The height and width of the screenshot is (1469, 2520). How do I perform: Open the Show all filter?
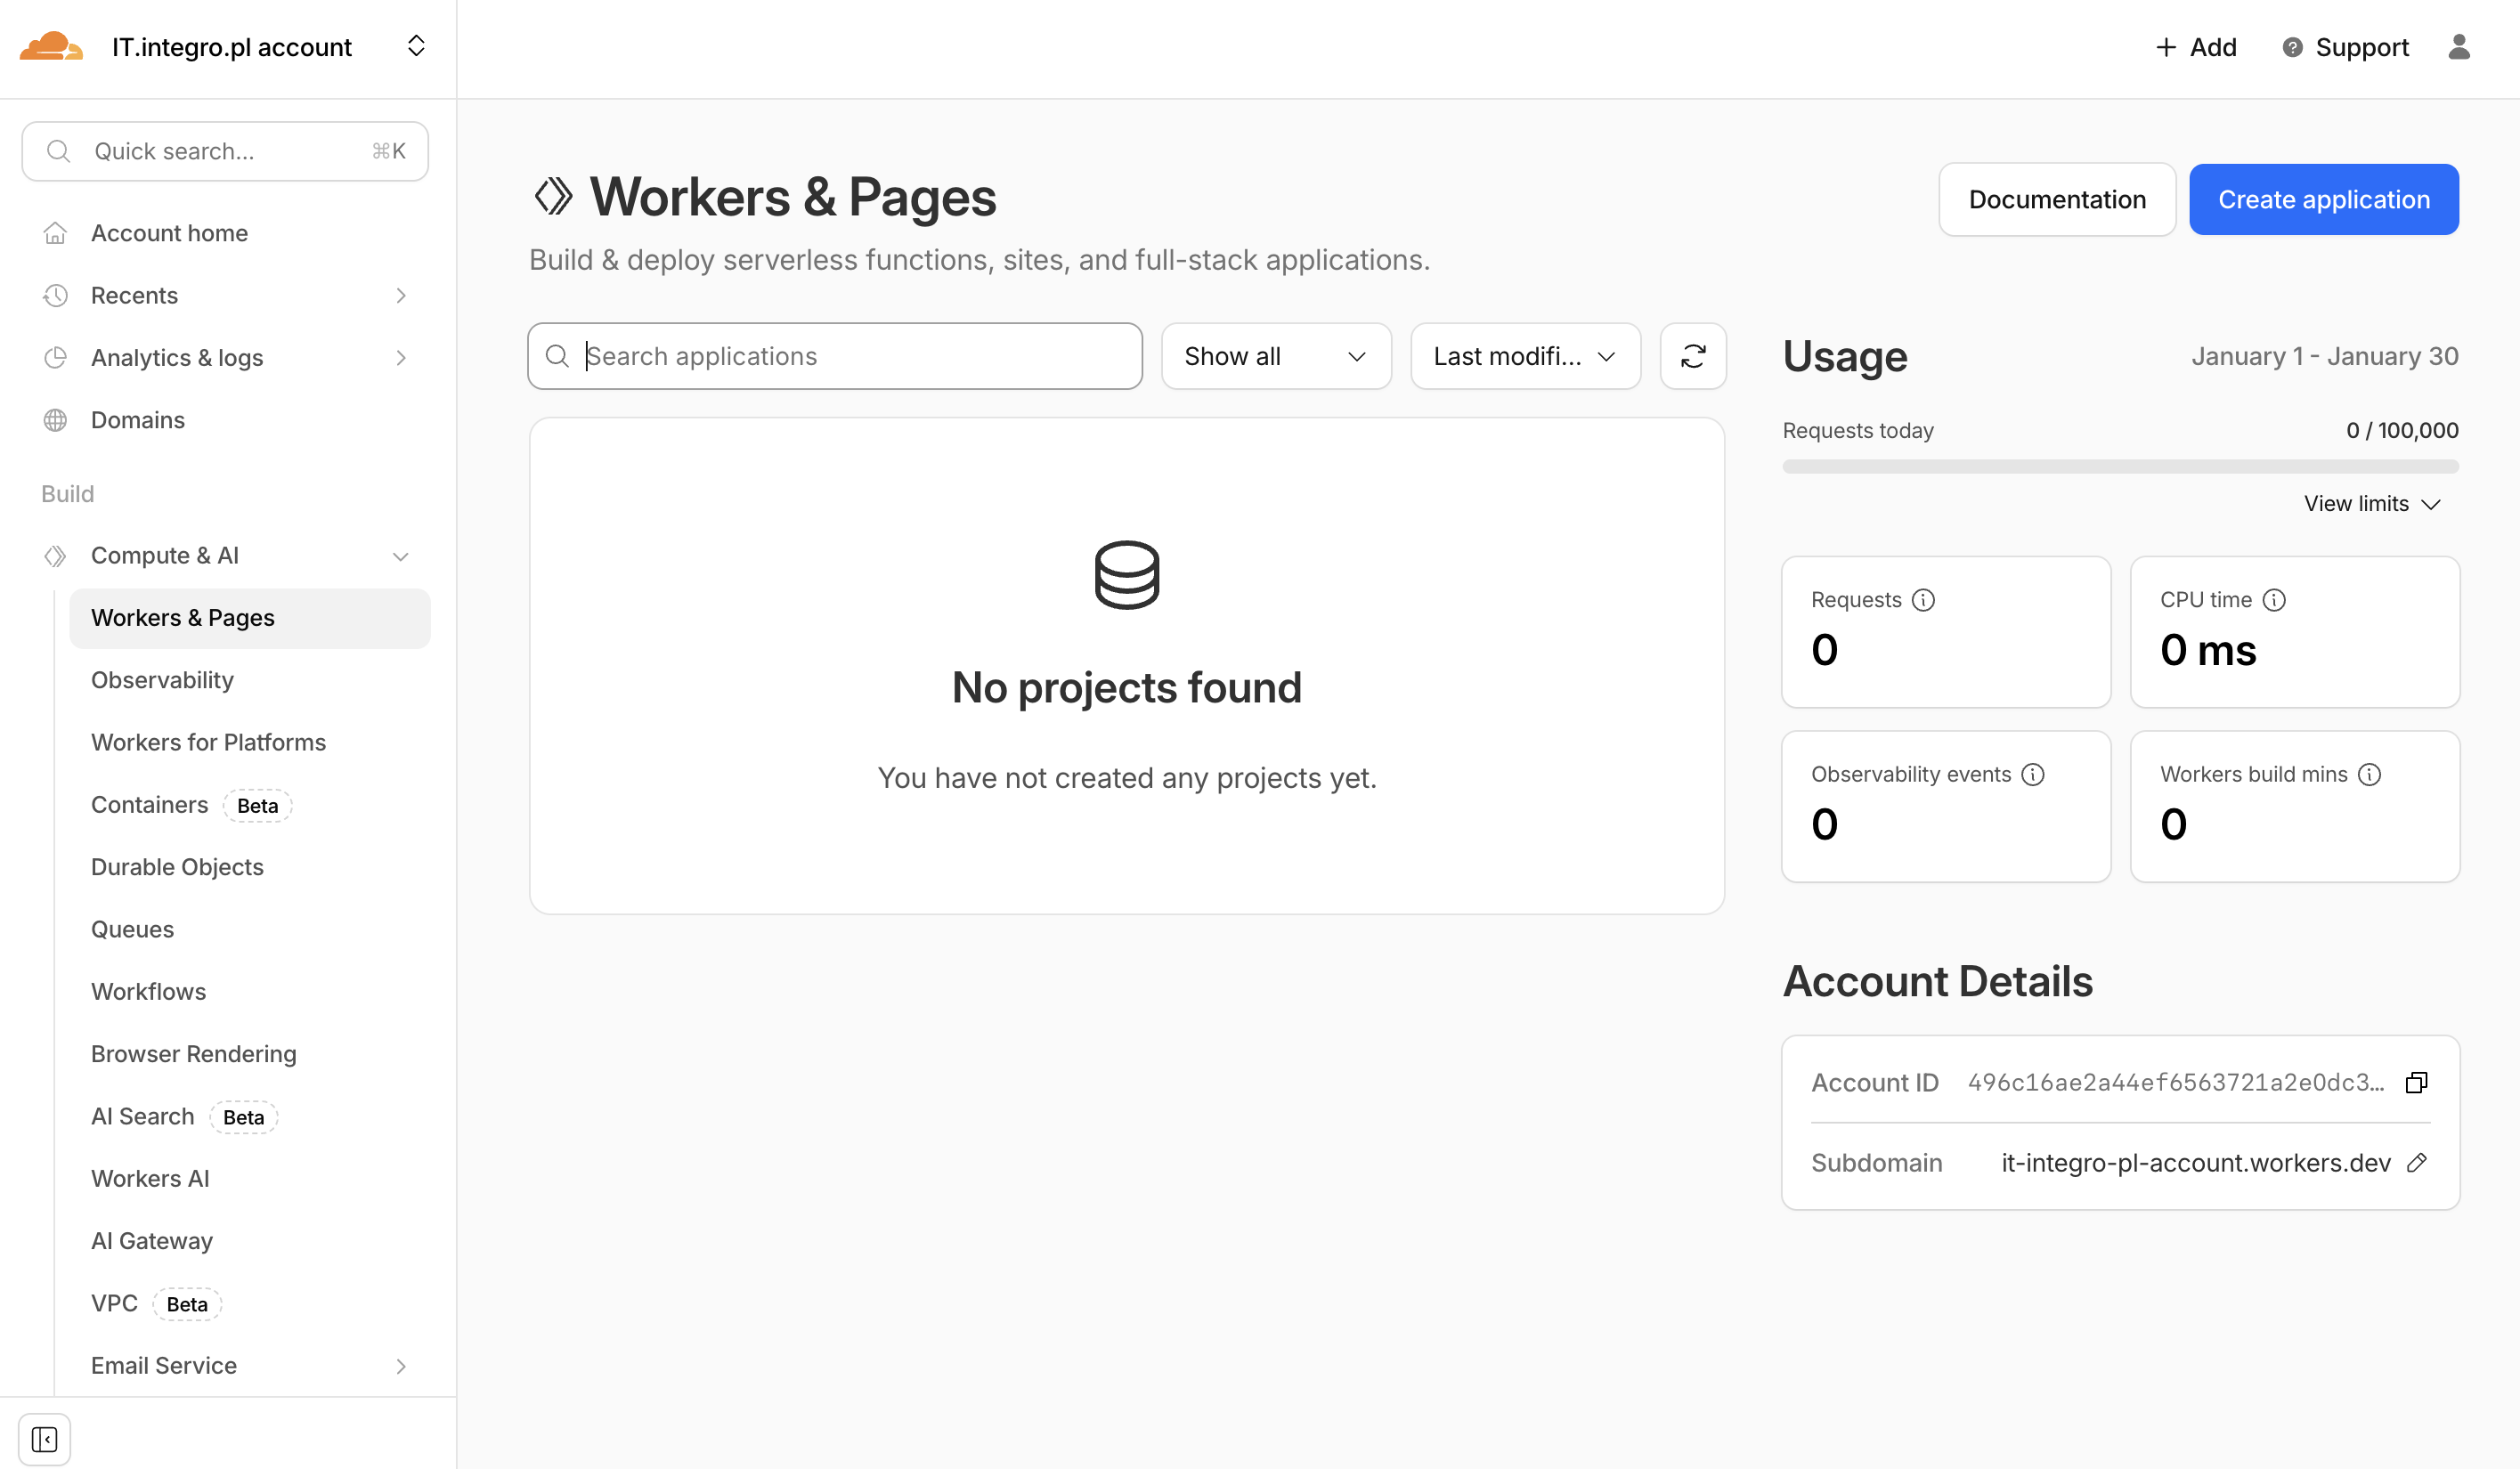pos(1275,356)
